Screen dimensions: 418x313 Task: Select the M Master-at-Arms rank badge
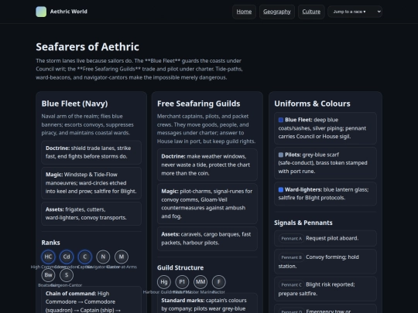point(122,257)
